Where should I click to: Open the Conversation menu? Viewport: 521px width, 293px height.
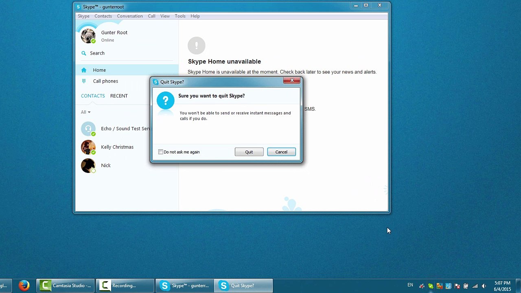click(x=130, y=16)
